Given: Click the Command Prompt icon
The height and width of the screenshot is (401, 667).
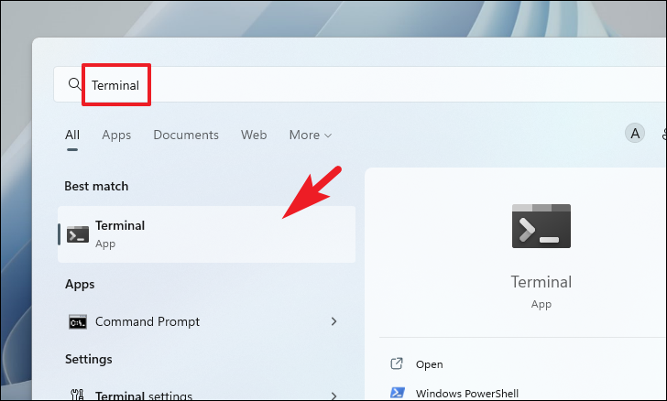Looking at the screenshot, I should tap(78, 322).
